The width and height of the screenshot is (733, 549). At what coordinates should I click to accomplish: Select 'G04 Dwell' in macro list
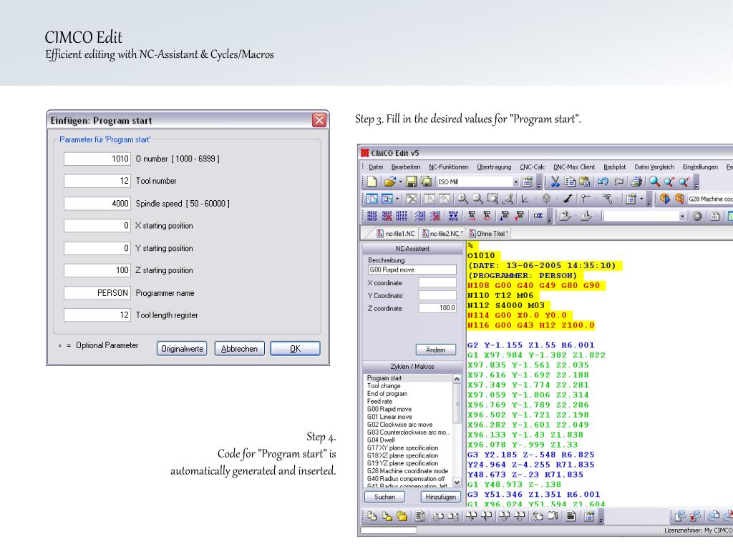coord(381,440)
